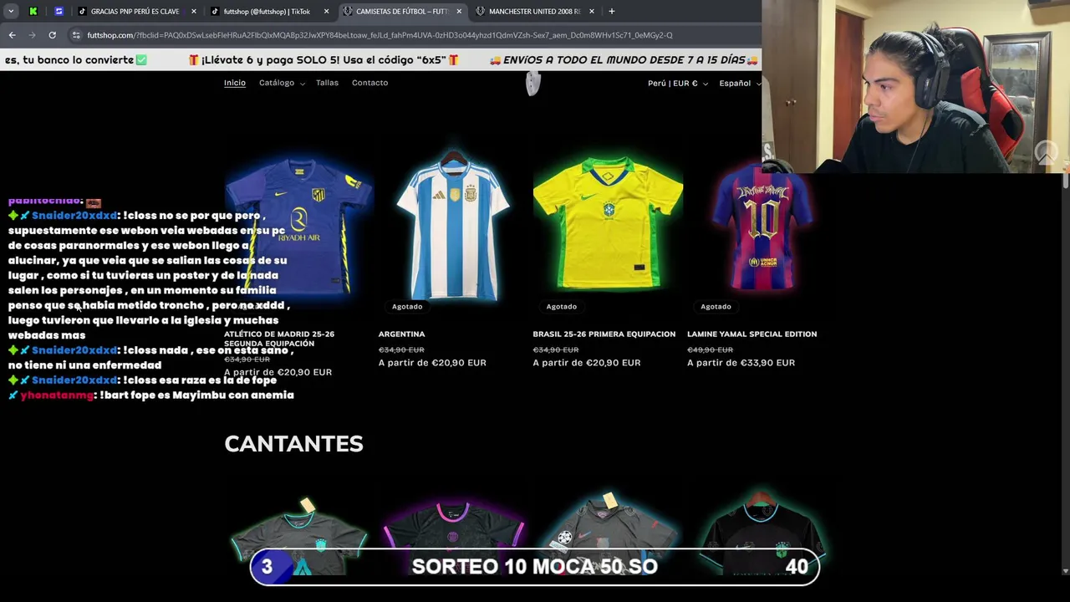Switch to futtshop TikTok tab
This screenshot has width=1070, height=602.
coord(267,12)
